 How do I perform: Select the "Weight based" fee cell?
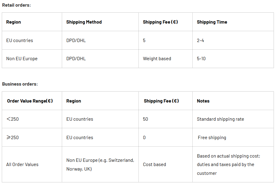coord(157,59)
